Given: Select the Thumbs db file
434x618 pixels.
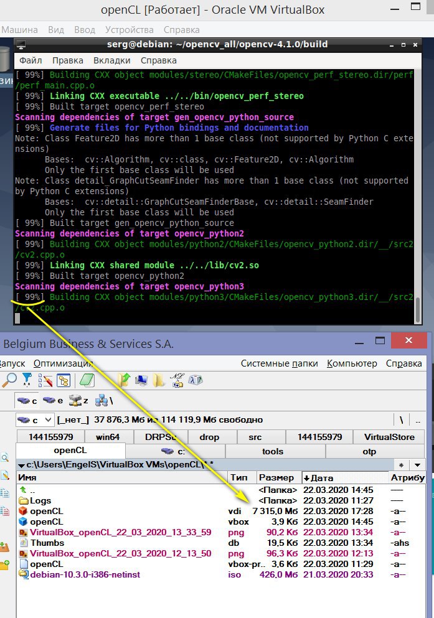Looking at the screenshot, I should [47, 543].
